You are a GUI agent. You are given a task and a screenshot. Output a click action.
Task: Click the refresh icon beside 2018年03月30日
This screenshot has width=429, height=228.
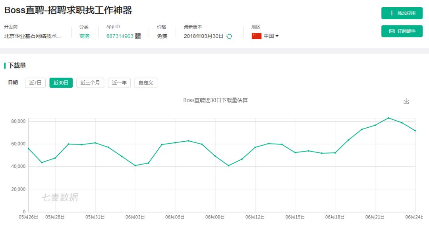pos(229,36)
